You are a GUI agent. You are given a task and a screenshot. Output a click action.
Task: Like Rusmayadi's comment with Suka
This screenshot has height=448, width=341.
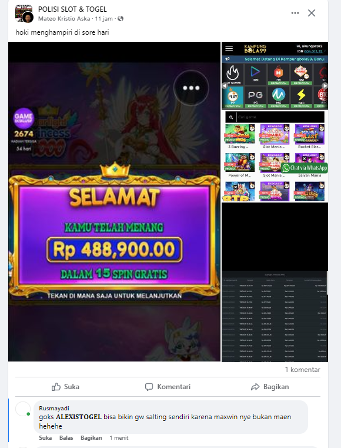[x=45, y=438]
